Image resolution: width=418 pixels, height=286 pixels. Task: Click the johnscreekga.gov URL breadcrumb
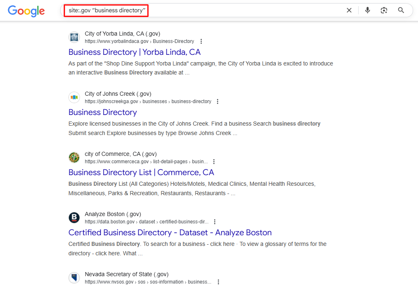pos(148,101)
